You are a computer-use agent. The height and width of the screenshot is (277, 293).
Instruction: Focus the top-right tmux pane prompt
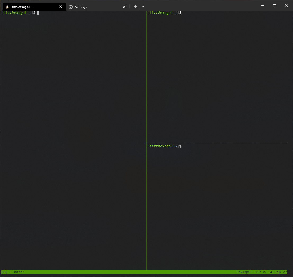coord(164,13)
